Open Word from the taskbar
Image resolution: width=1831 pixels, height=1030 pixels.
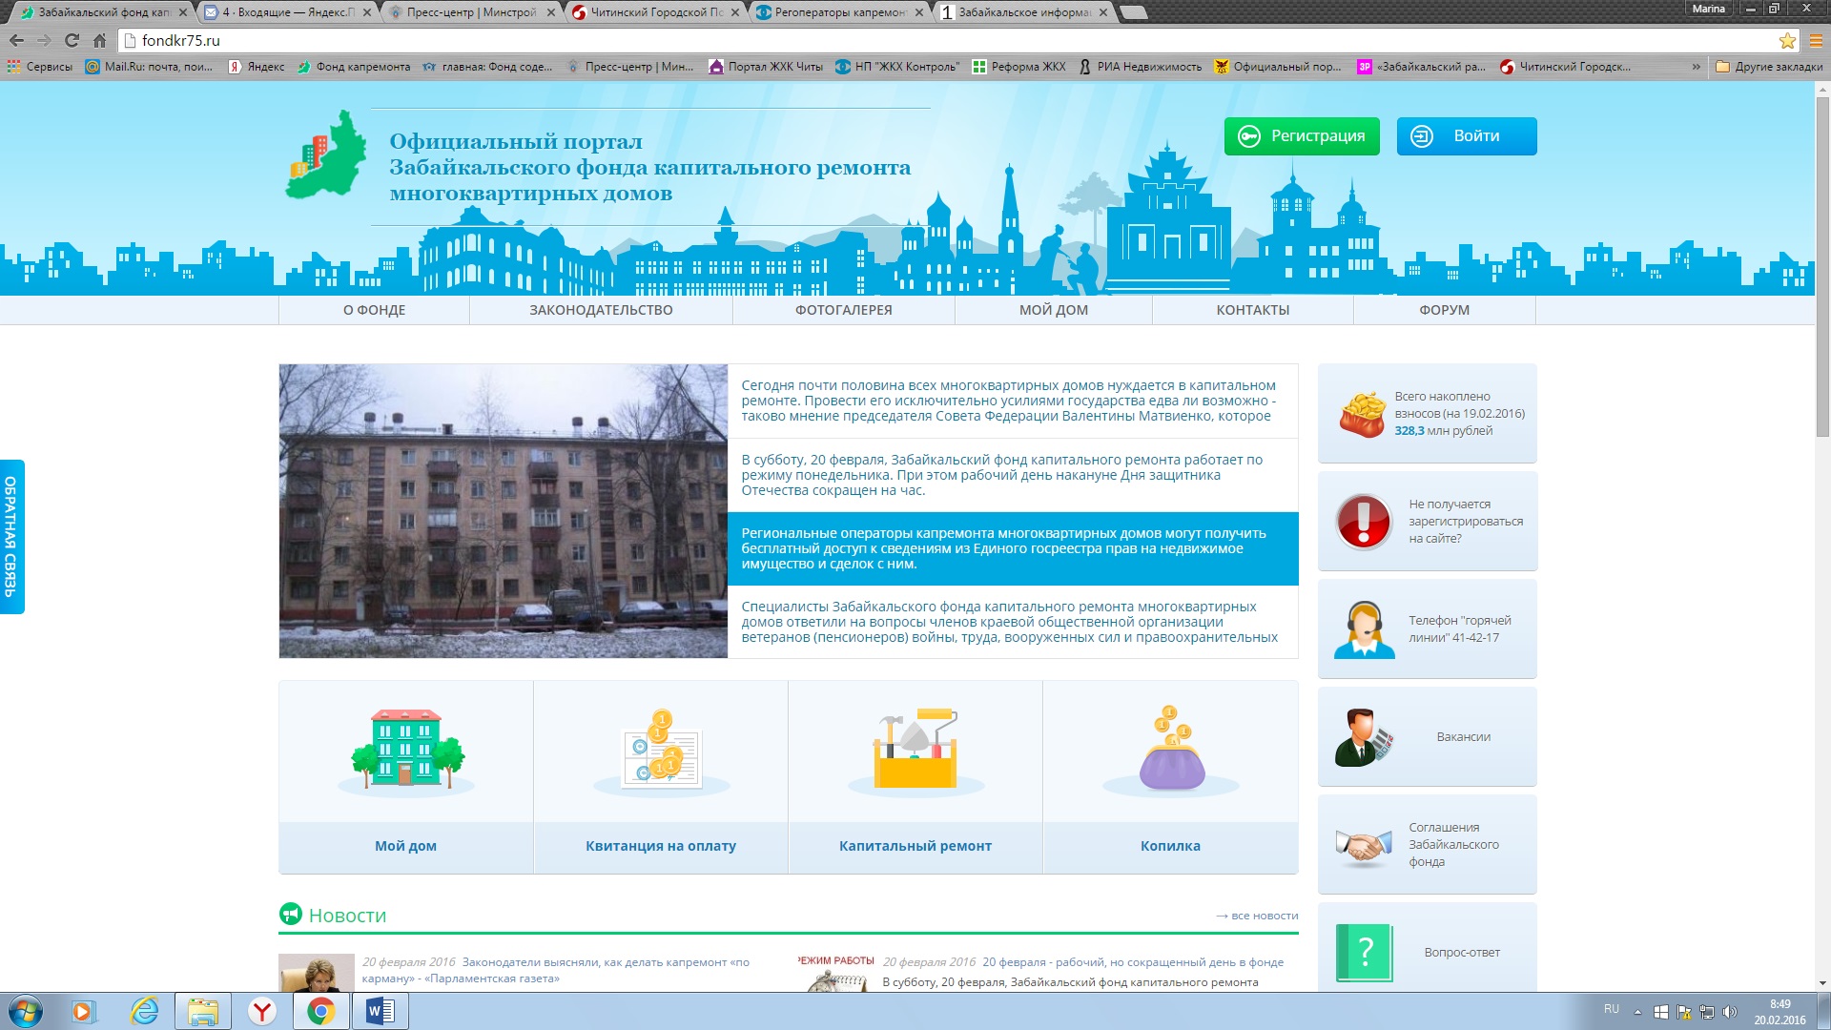pyautogui.click(x=380, y=1011)
